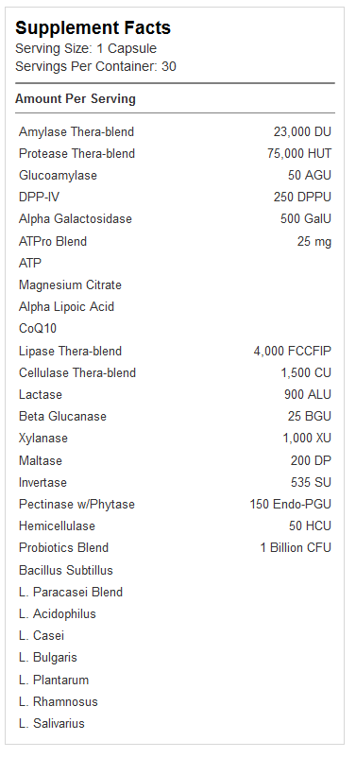Click the 75,000 HUT value
The image size is (356, 758).
(x=299, y=154)
